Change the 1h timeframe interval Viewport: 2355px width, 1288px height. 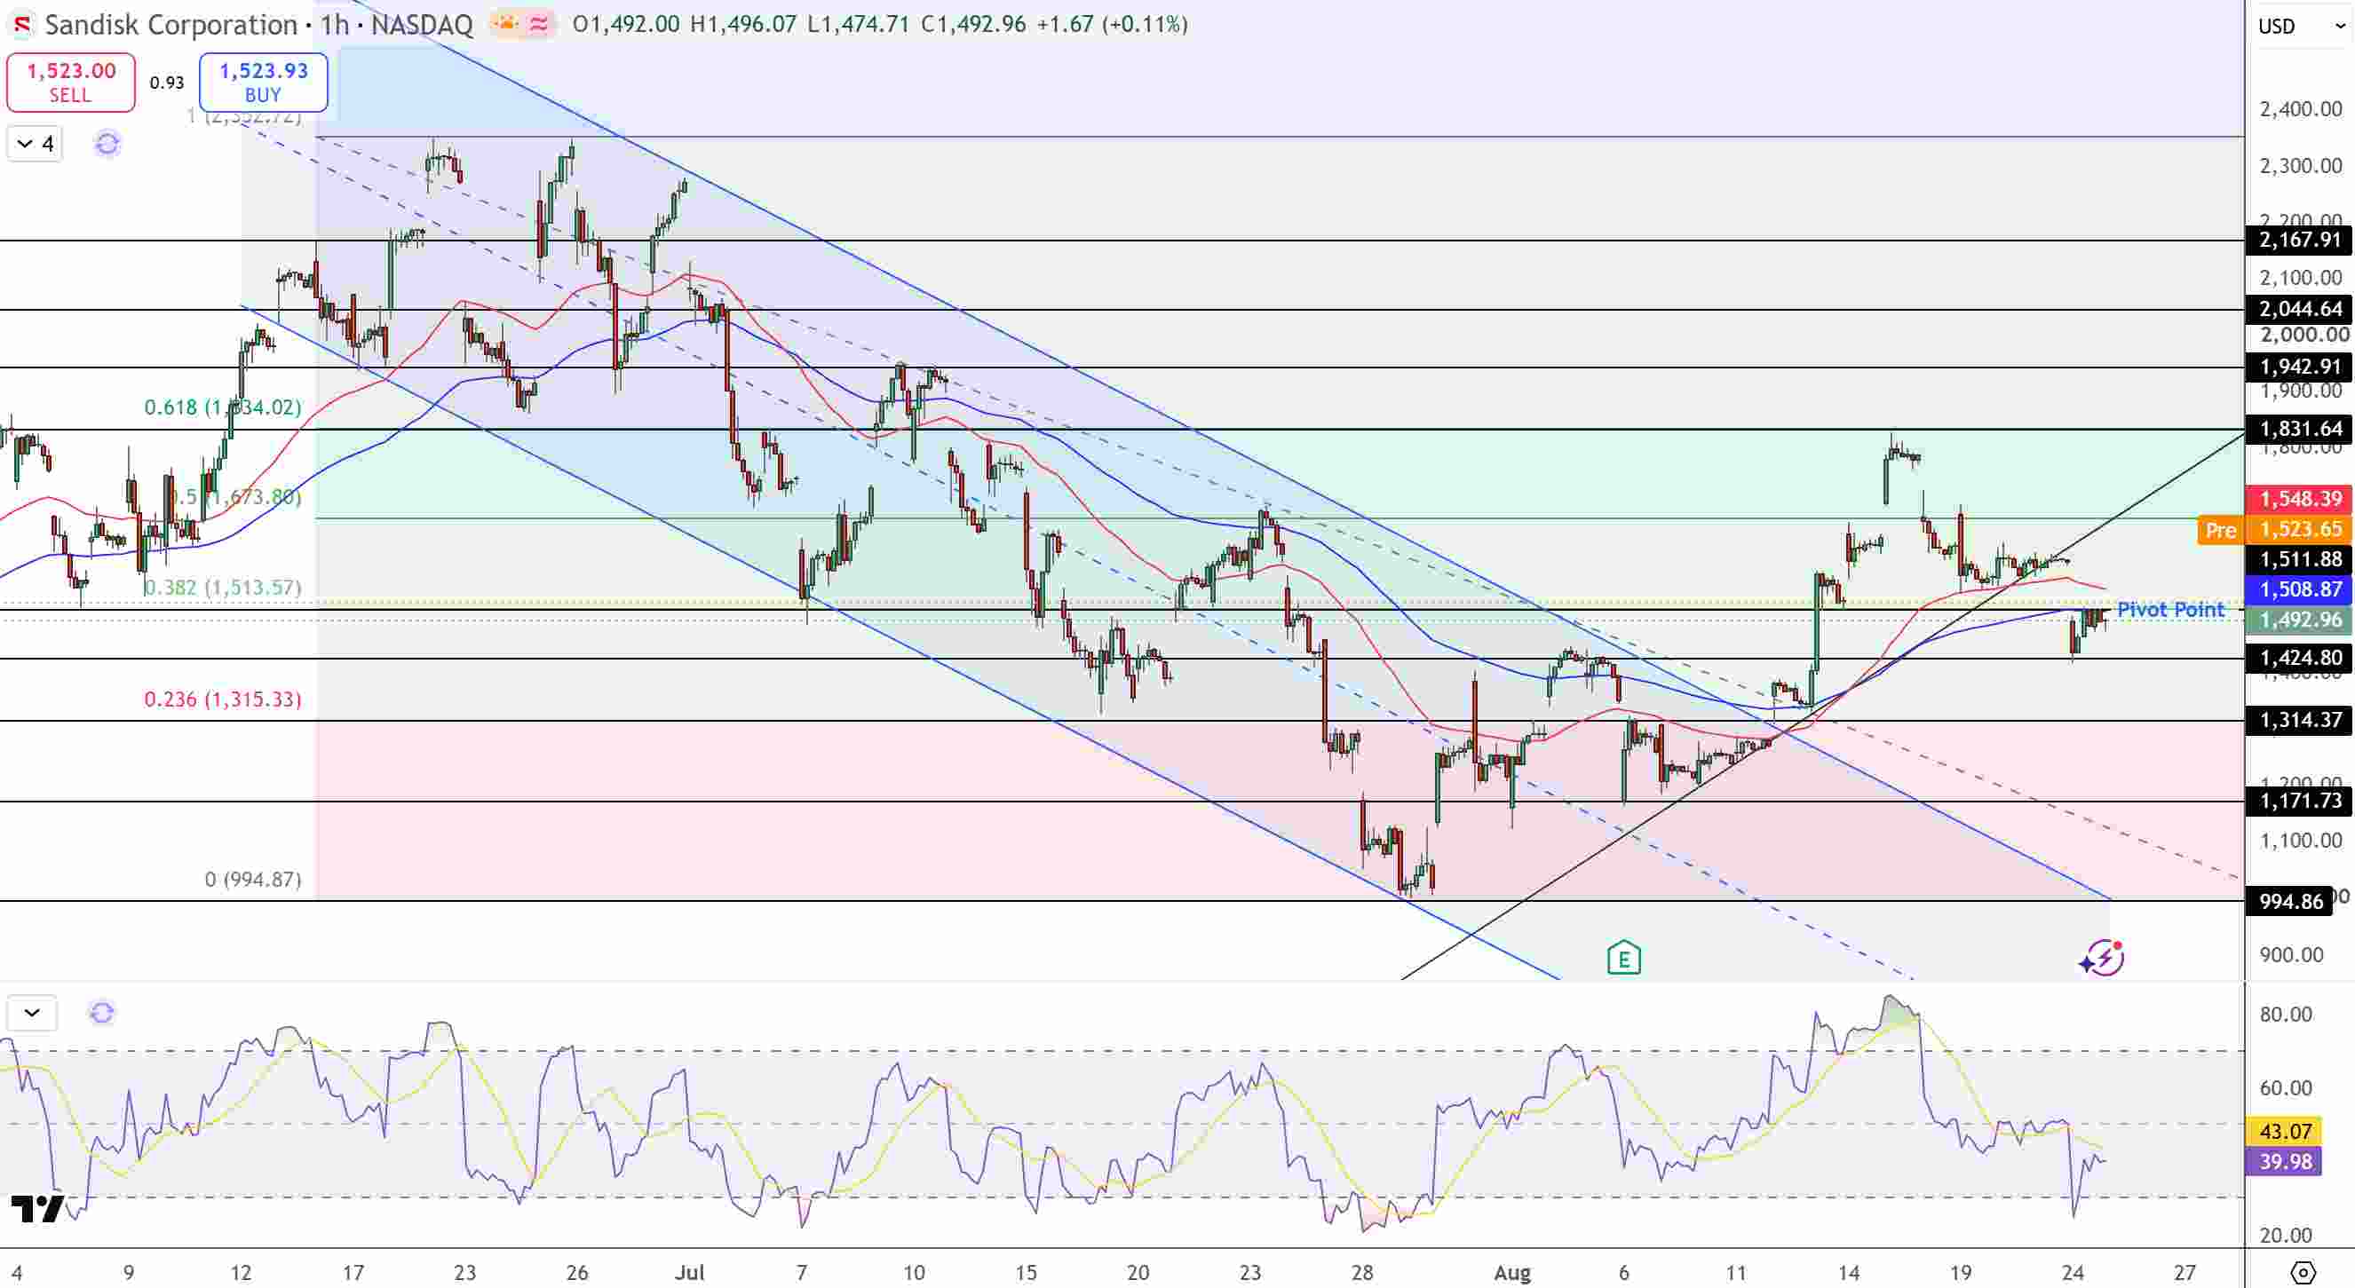coord(335,25)
